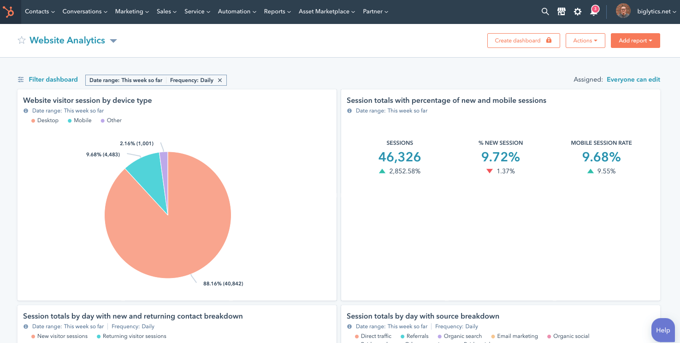Open the settings gear

coord(577,11)
